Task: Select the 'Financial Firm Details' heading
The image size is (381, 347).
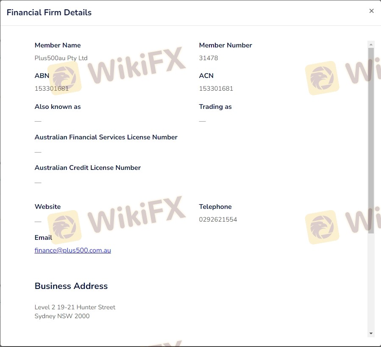Action: tap(49, 12)
